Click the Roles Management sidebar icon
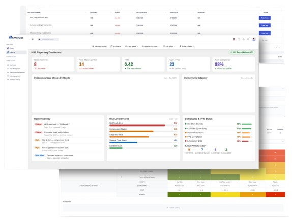This screenshot has height=221, width=292. click(x=8, y=76)
